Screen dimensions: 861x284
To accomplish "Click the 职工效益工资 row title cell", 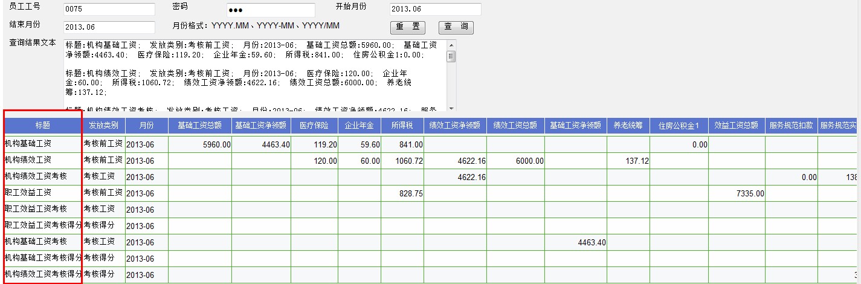I will [x=42, y=193].
